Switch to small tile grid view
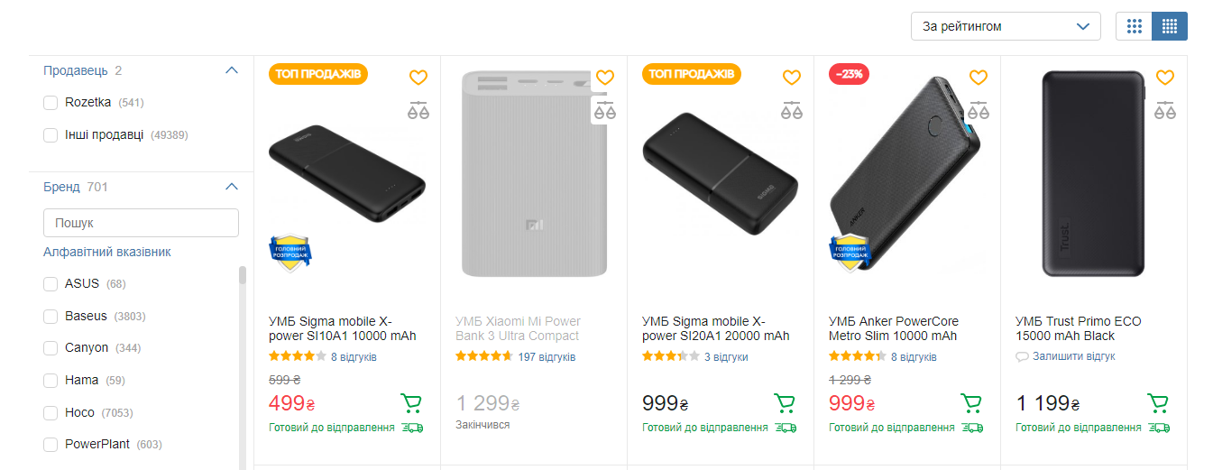 tap(1170, 26)
